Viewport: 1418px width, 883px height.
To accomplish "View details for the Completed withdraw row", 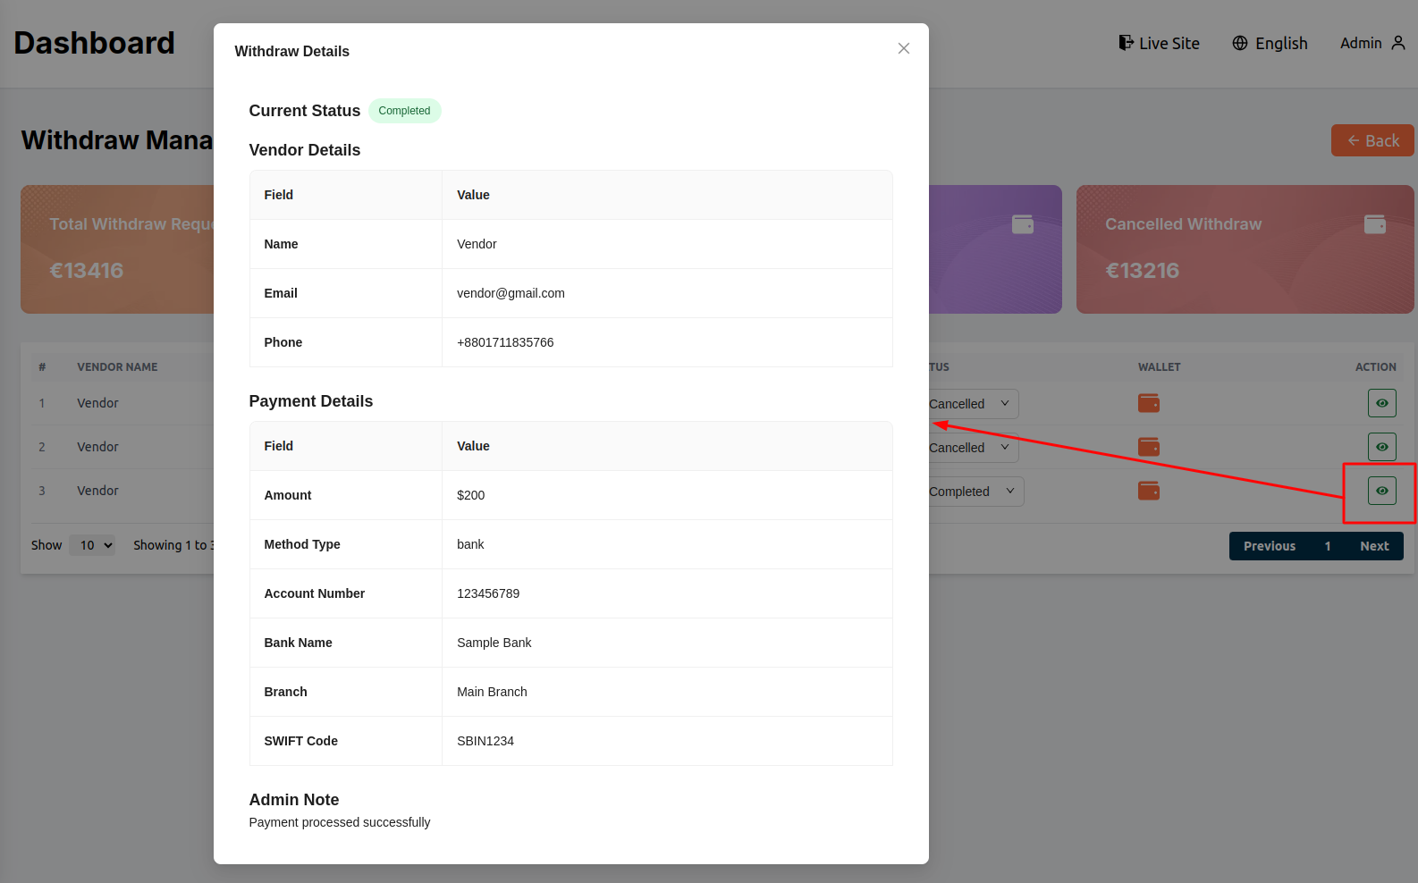I will point(1381,491).
